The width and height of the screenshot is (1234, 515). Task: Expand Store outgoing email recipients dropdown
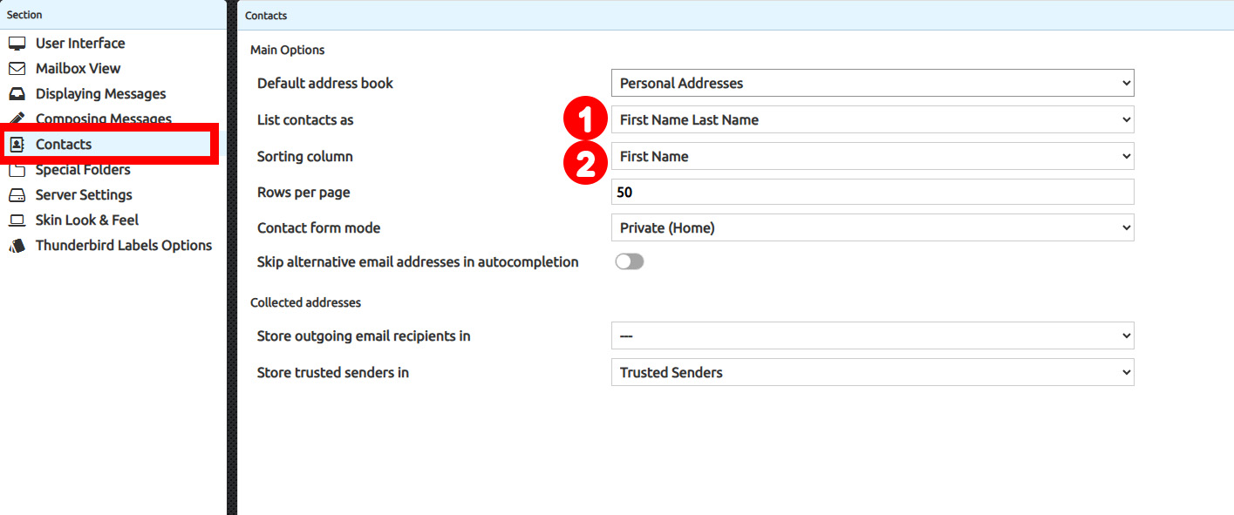coord(872,335)
